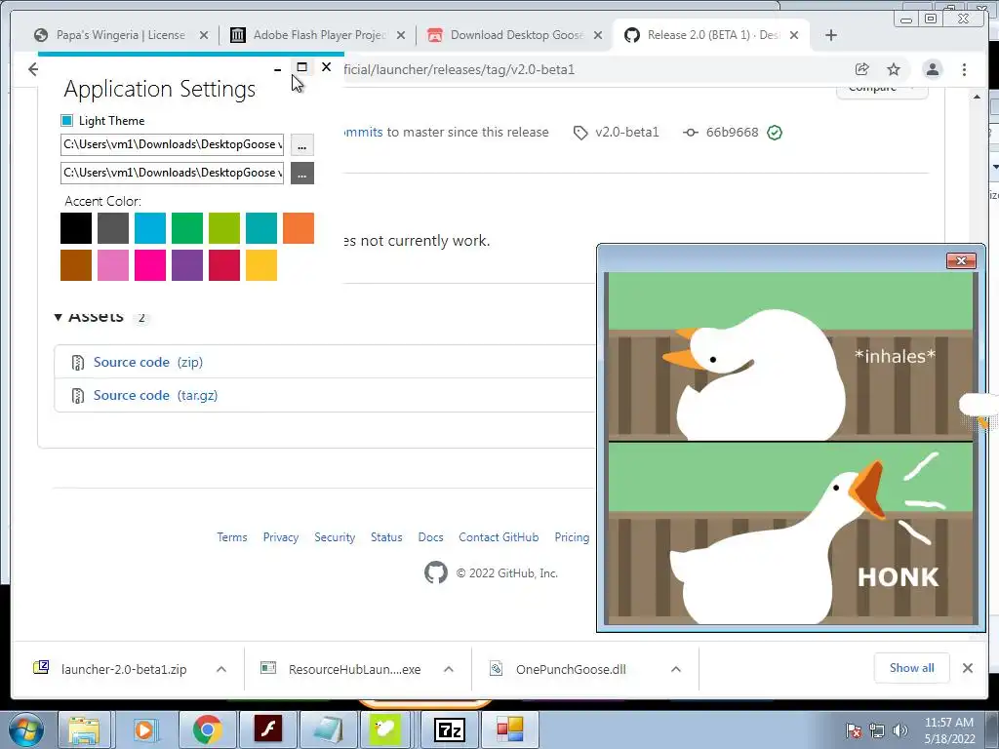Image resolution: width=999 pixels, height=749 pixels.
Task: Close the Download Desktop Goose tab
Action: click(598, 35)
